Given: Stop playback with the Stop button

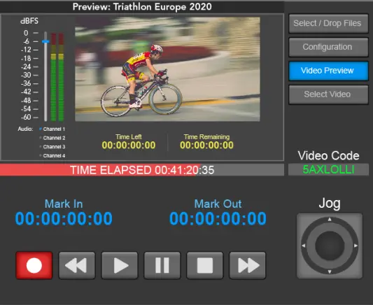Looking at the screenshot, I should [x=205, y=265].
